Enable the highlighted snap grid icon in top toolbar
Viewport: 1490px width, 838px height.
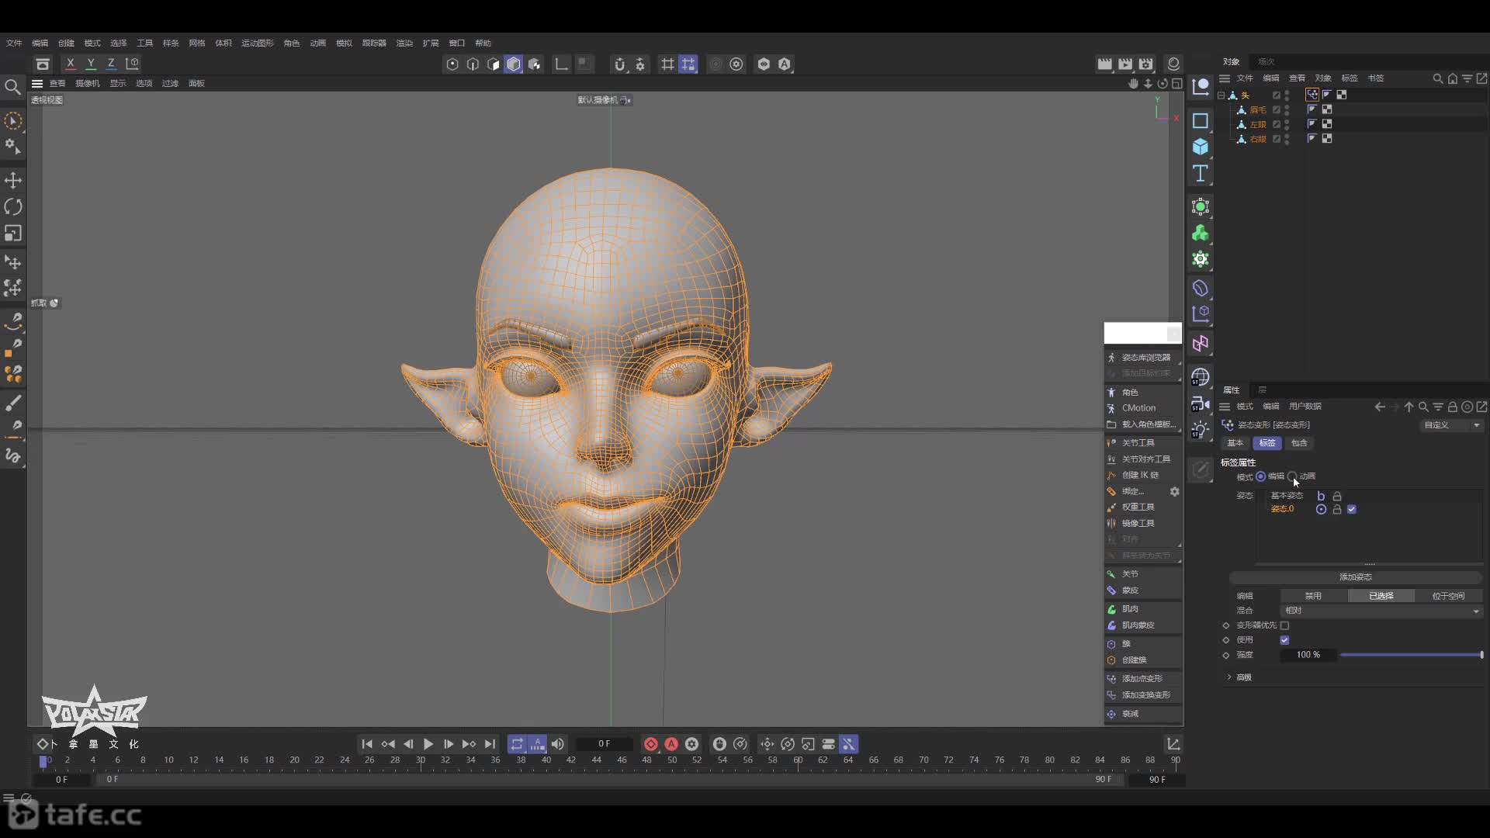pos(688,64)
